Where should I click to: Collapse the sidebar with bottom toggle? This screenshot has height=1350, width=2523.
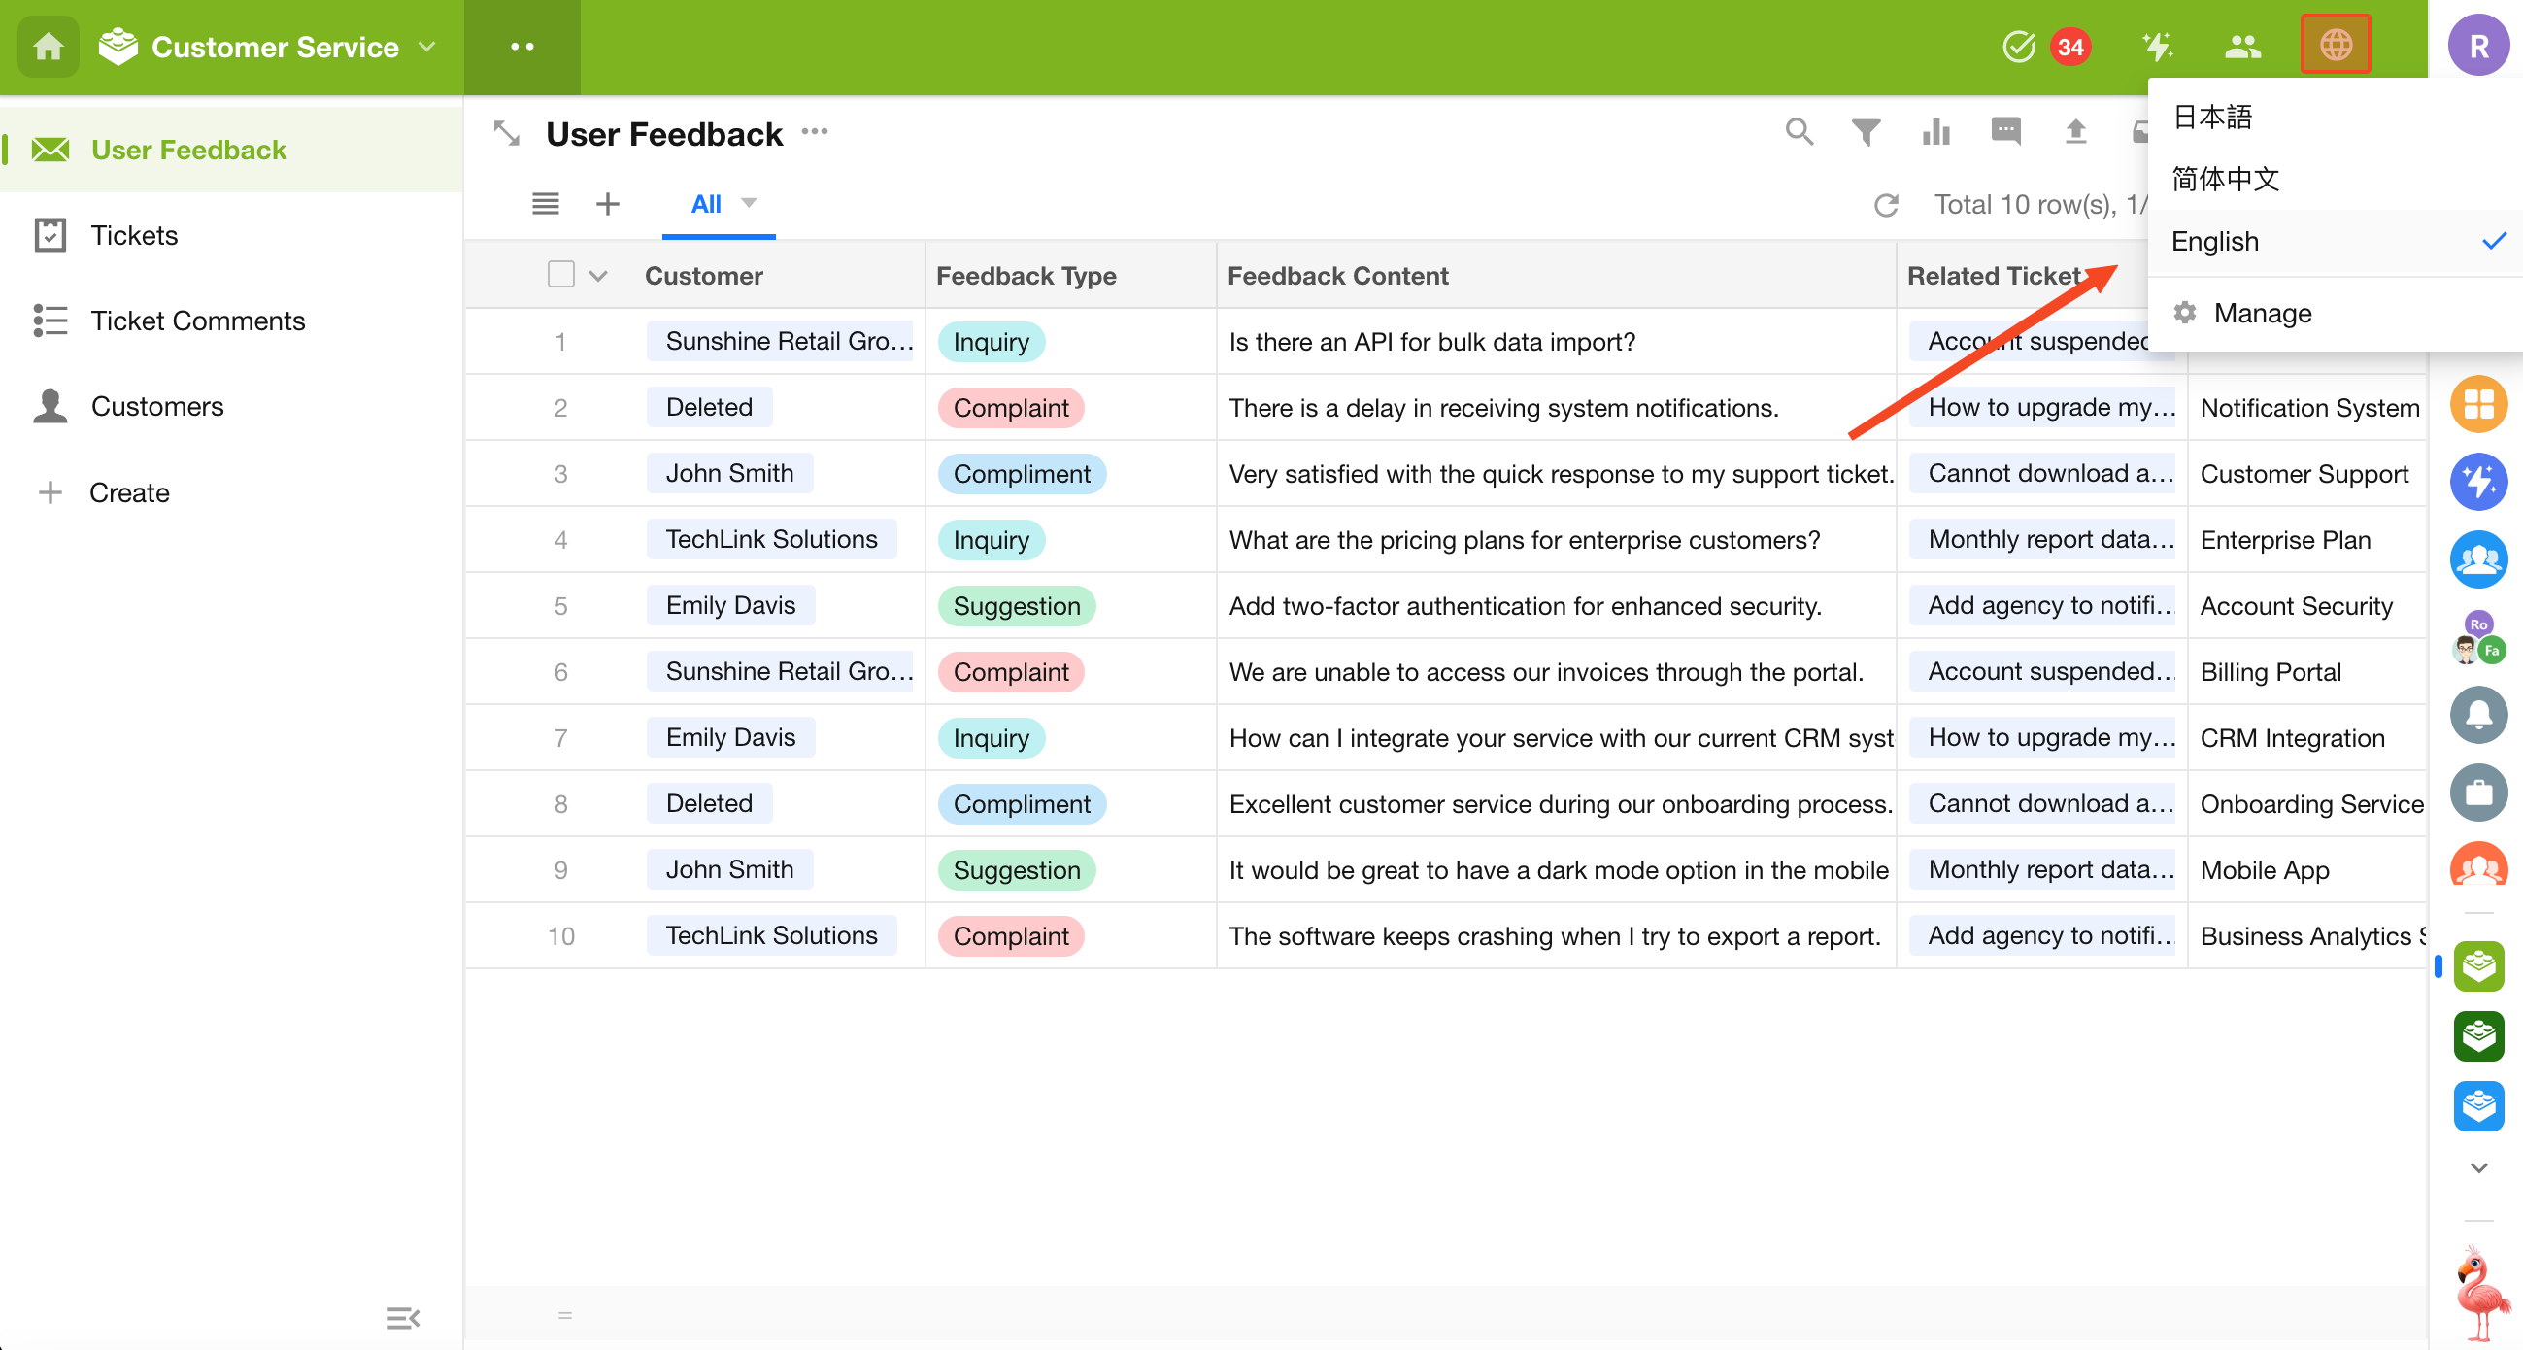click(403, 1317)
